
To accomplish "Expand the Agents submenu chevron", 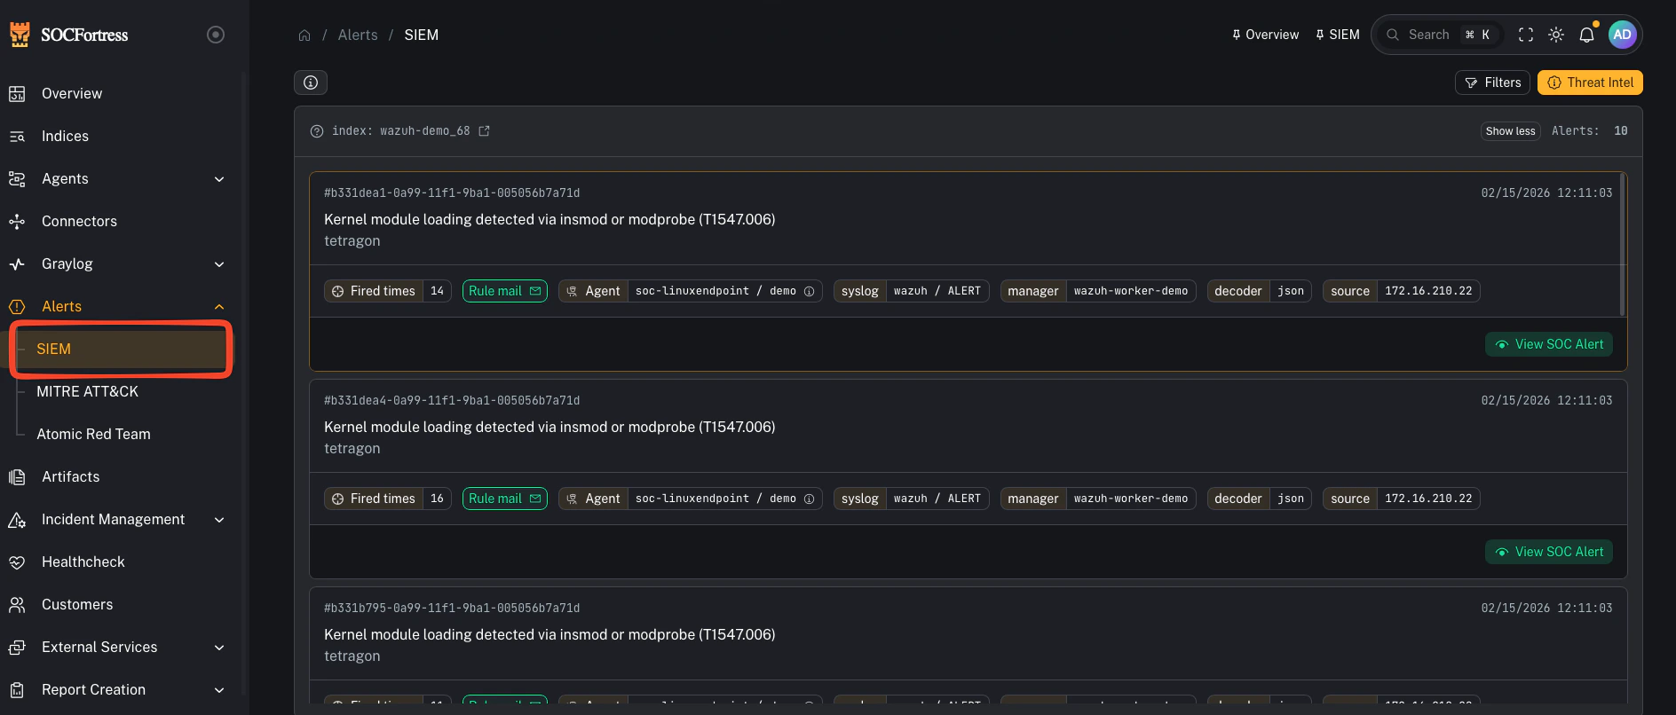I will (x=219, y=179).
